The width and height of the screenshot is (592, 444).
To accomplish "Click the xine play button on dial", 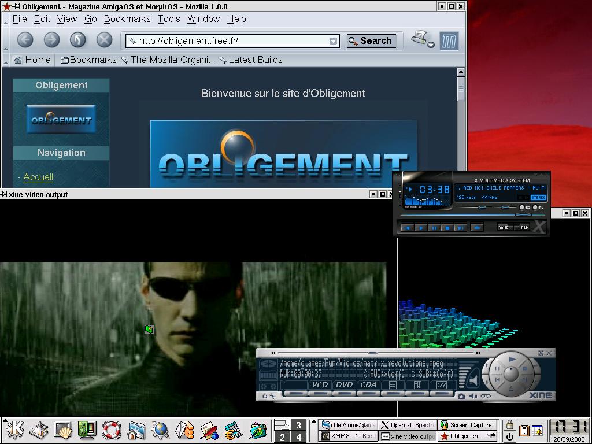I will [x=512, y=359].
